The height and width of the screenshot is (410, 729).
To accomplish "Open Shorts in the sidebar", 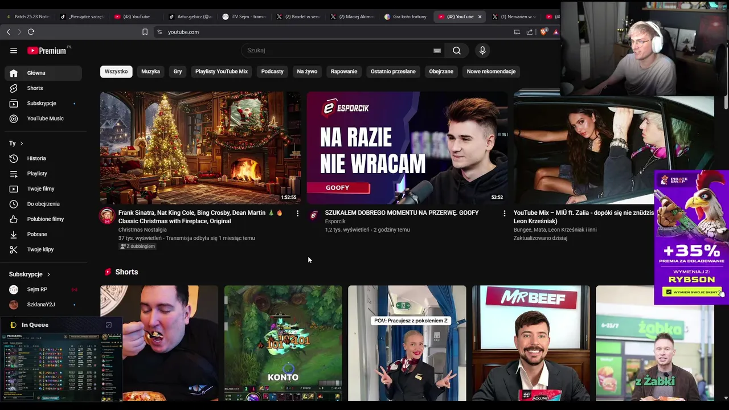I will tap(43, 88).
